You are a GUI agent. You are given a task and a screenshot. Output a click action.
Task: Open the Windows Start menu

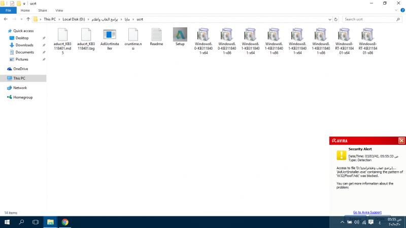tap(7, 222)
